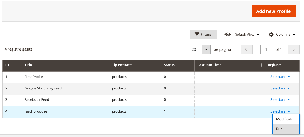Click the Facebook Feed title cell
Viewport: 304px width, 137px height.
click(x=65, y=100)
